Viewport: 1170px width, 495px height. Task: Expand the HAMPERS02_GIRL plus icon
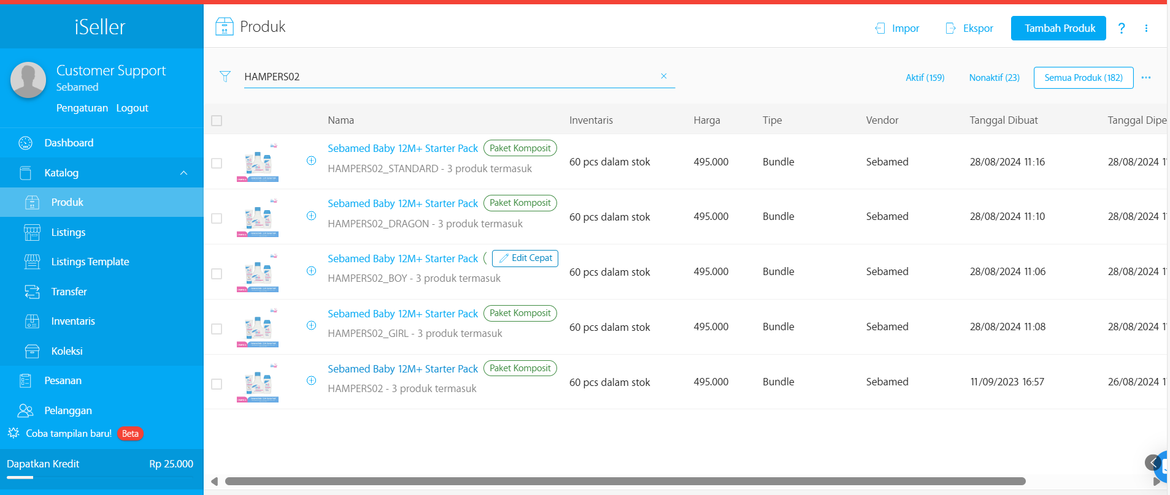tap(311, 325)
